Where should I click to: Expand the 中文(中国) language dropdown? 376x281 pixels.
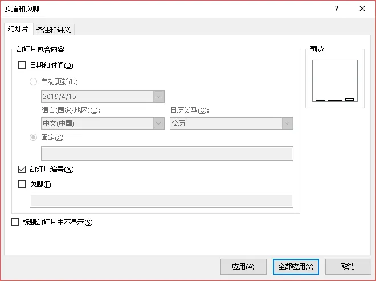coord(159,123)
